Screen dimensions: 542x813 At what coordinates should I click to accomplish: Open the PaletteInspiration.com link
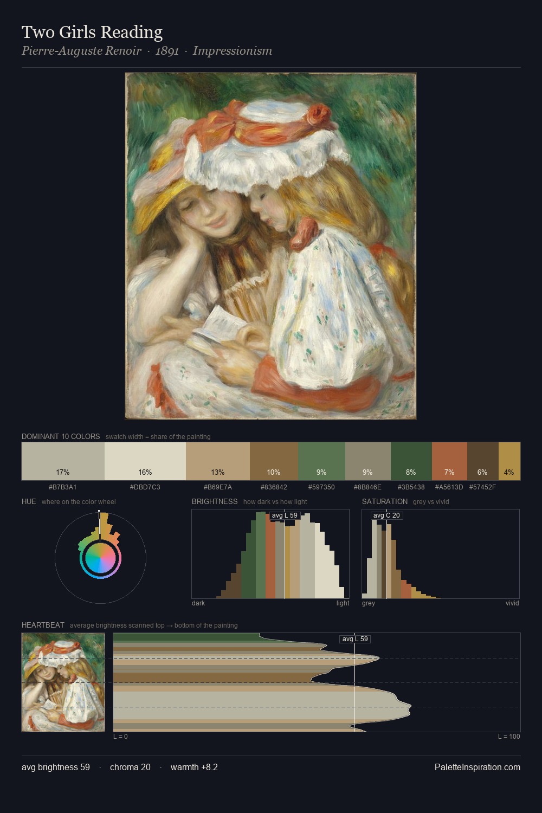point(478,767)
